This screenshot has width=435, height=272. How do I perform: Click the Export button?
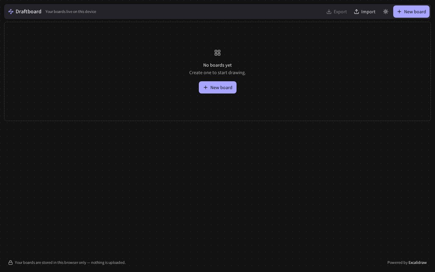point(337,12)
